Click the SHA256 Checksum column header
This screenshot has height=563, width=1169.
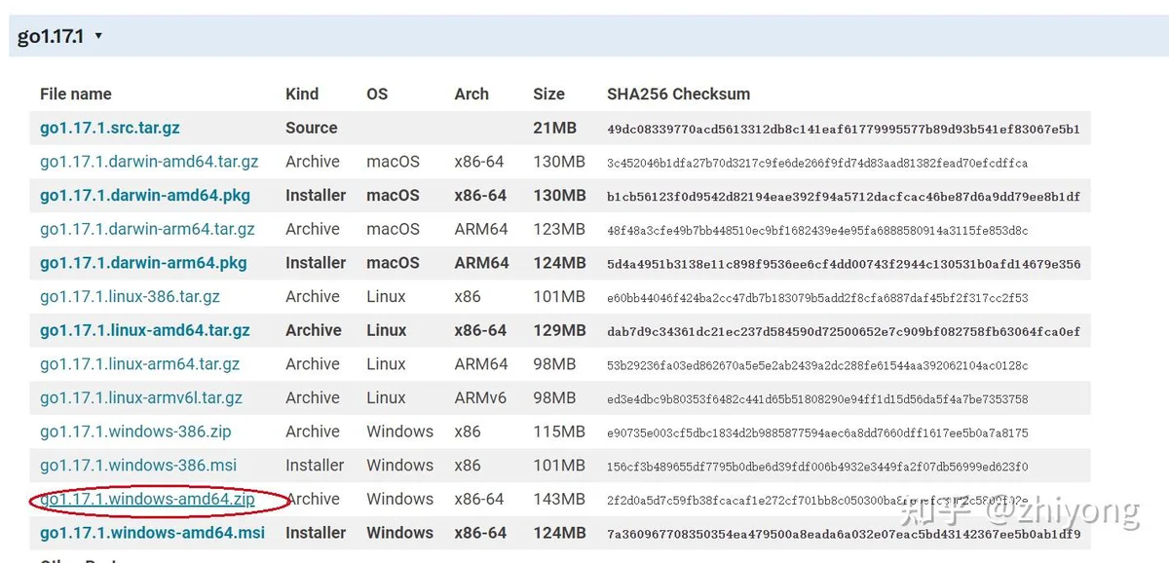tap(679, 94)
